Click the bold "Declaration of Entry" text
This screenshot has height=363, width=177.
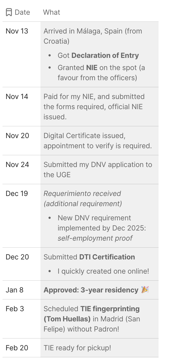[105, 55]
